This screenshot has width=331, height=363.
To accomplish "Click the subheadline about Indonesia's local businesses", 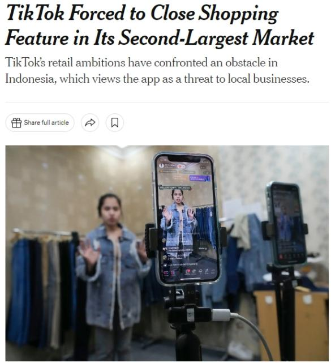I will [x=157, y=71].
